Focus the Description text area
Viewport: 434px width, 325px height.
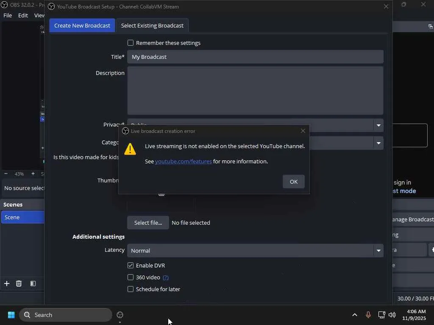tap(255, 91)
